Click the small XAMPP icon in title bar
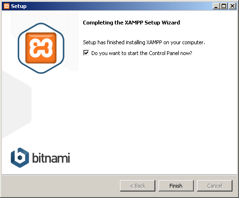 [x=7, y=6]
